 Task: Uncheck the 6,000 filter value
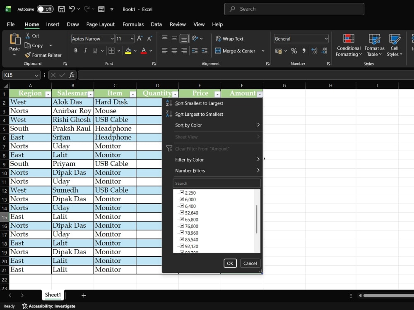point(182,199)
